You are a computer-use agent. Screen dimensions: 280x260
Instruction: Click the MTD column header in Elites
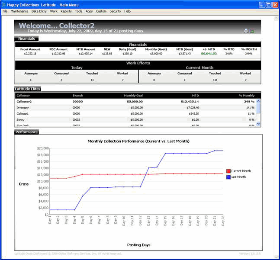[x=195, y=96]
